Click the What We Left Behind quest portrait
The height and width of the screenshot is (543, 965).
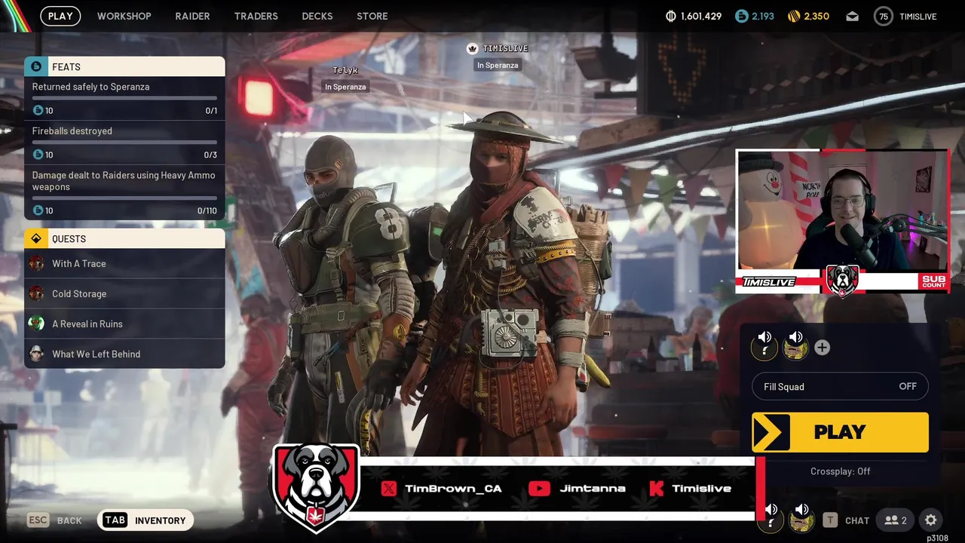point(36,354)
